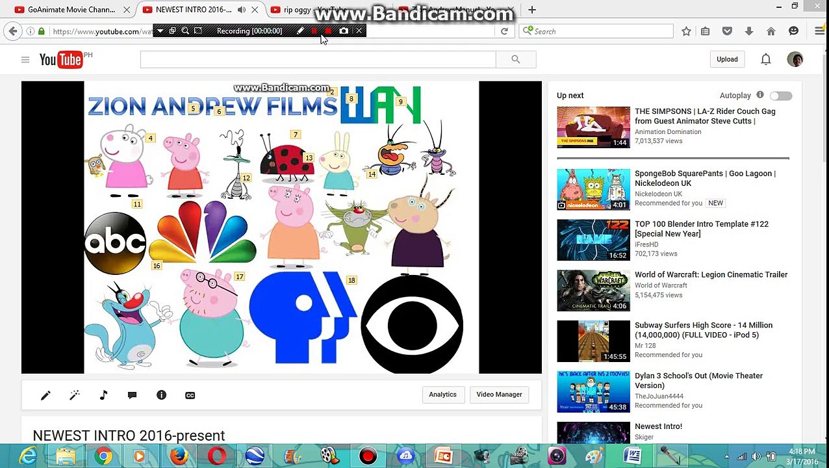Visit the Animation Domination channel
The width and height of the screenshot is (829, 468).
[668, 132]
